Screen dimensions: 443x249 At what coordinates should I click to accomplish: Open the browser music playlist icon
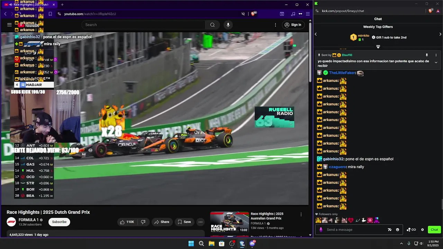(293, 14)
